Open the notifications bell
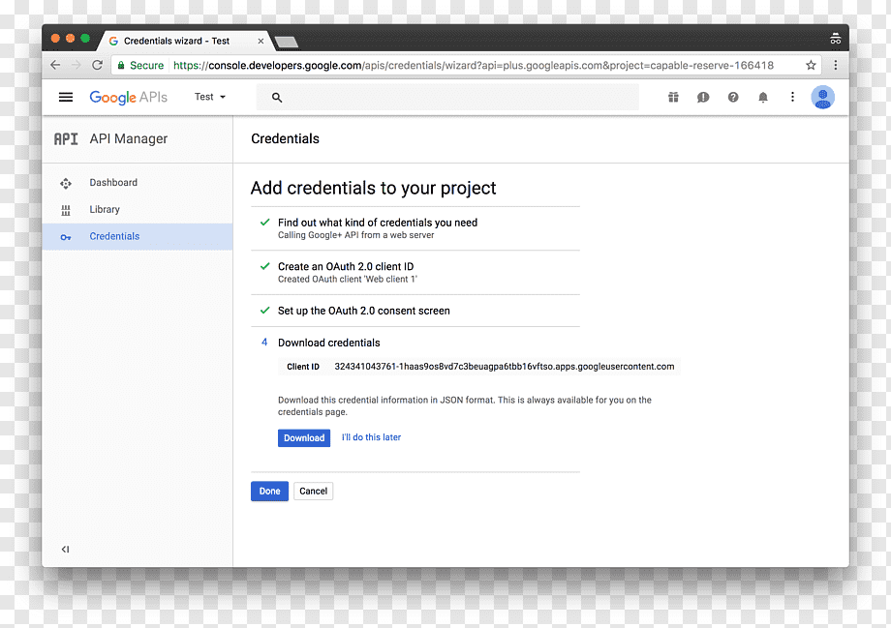Viewport: 891px width, 628px height. coord(763,97)
